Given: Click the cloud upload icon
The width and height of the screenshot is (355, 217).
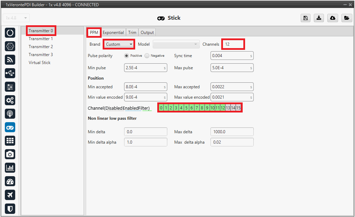Looking at the screenshot, I should [333, 18].
